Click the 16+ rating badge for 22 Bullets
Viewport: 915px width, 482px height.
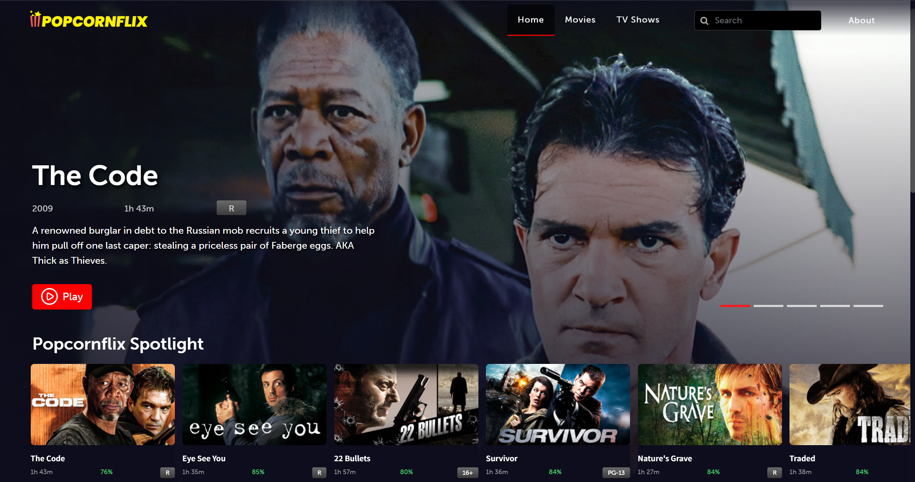(x=467, y=473)
